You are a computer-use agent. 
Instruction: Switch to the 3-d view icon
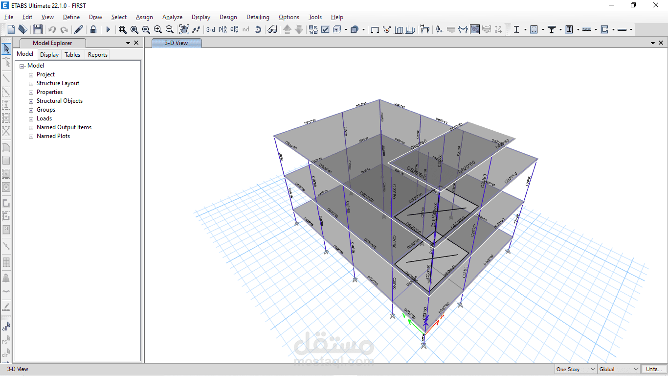211,29
